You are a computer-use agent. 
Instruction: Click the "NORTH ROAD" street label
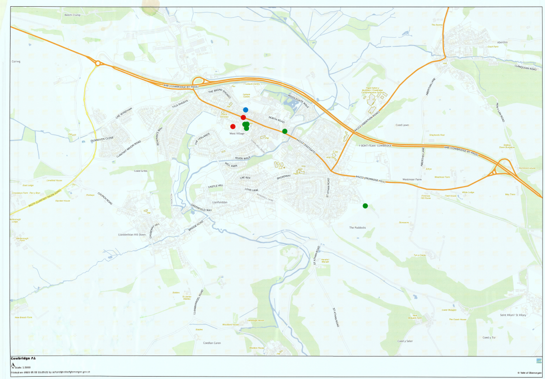pos(276,120)
